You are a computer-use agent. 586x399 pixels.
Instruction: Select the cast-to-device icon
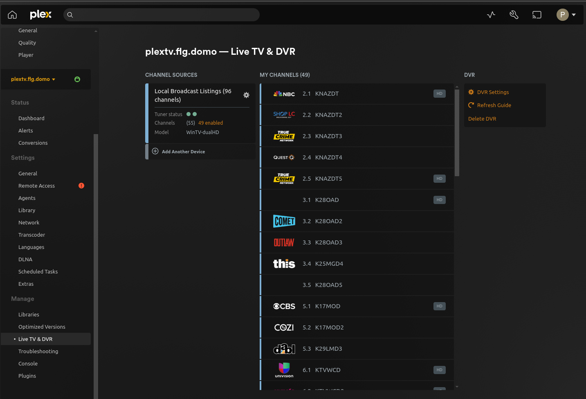537,15
